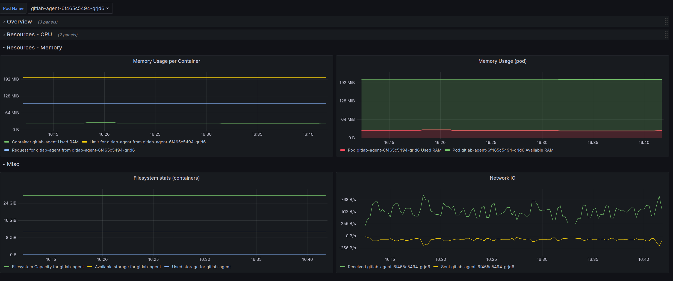This screenshot has height=281, width=673.
Task: Click the yellow Available storage color icon
Action: pos(90,267)
